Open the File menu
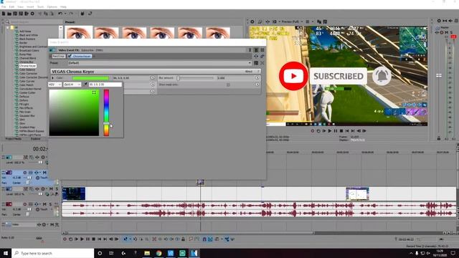The height and width of the screenshot is (258, 459). click(4, 6)
